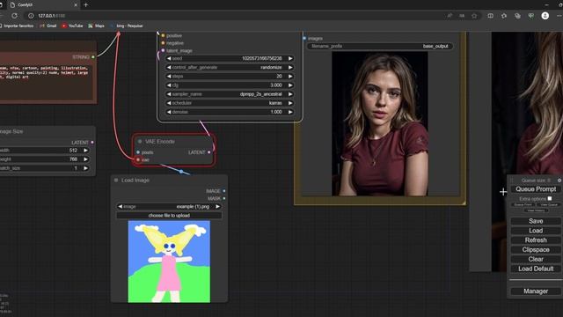Open the scheduler karras dropdown
Image resolution: width=563 pixels, height=317 pixels.
230,103
